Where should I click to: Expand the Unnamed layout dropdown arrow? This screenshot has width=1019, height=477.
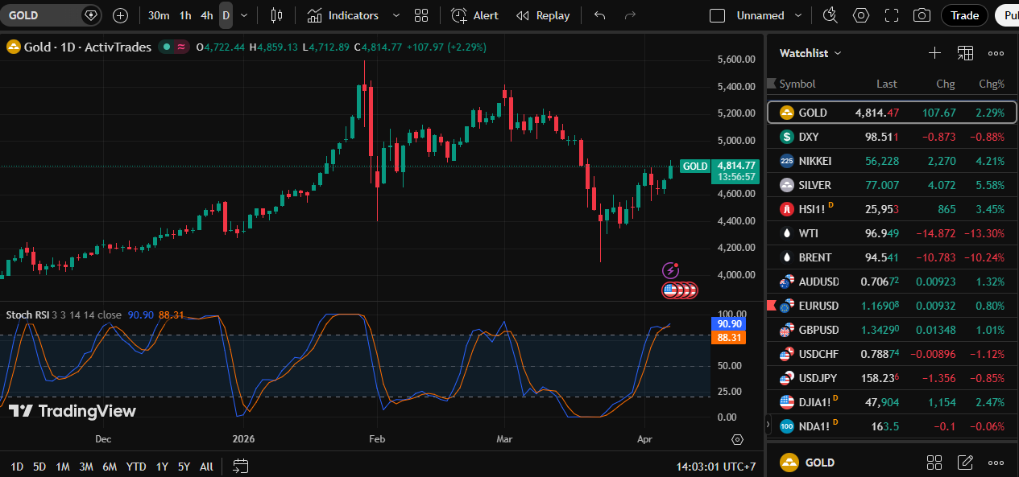point(798,15)
